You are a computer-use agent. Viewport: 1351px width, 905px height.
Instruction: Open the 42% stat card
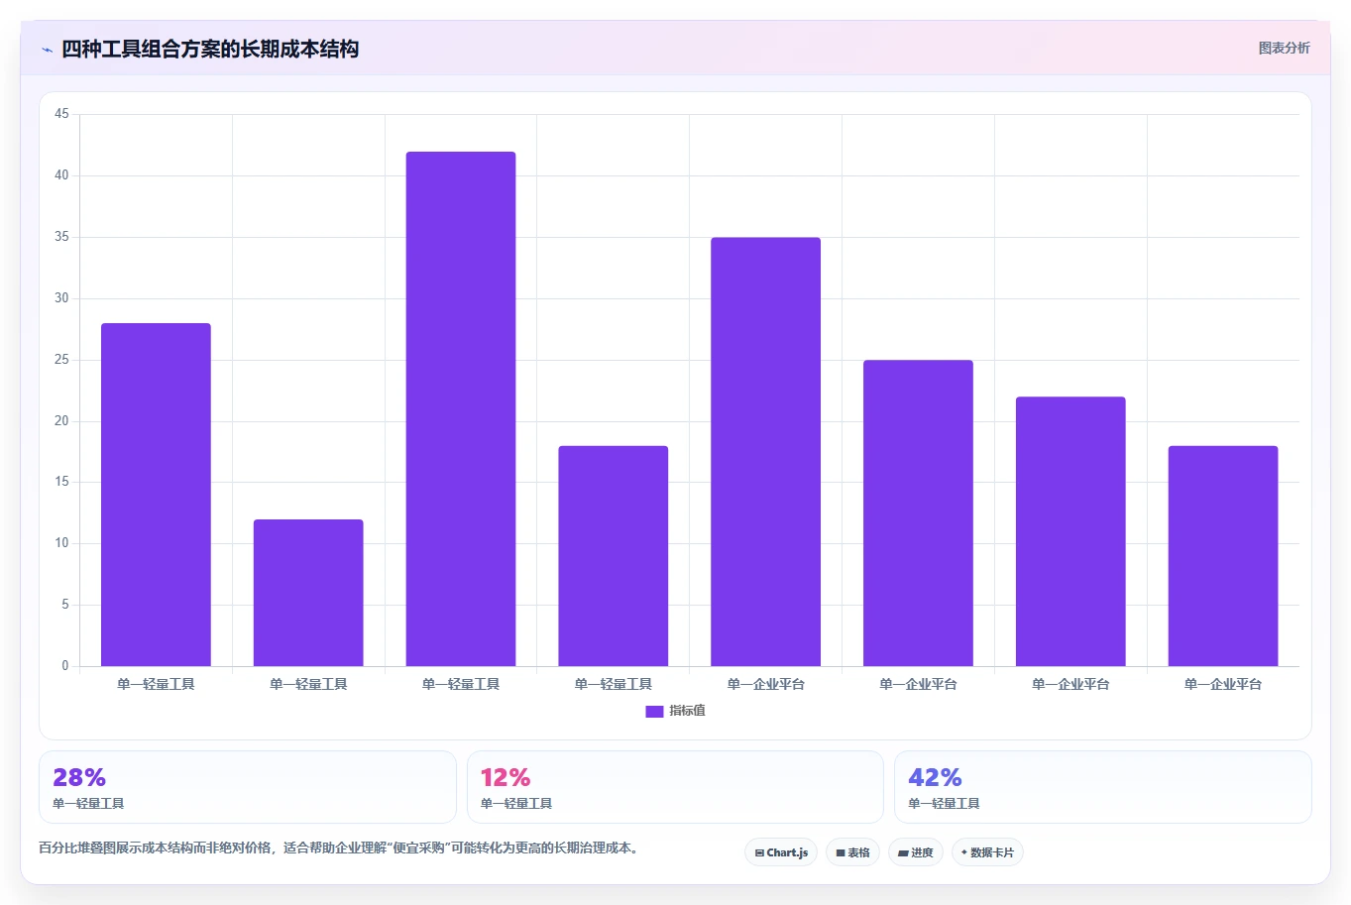[x=1103, y=787]
